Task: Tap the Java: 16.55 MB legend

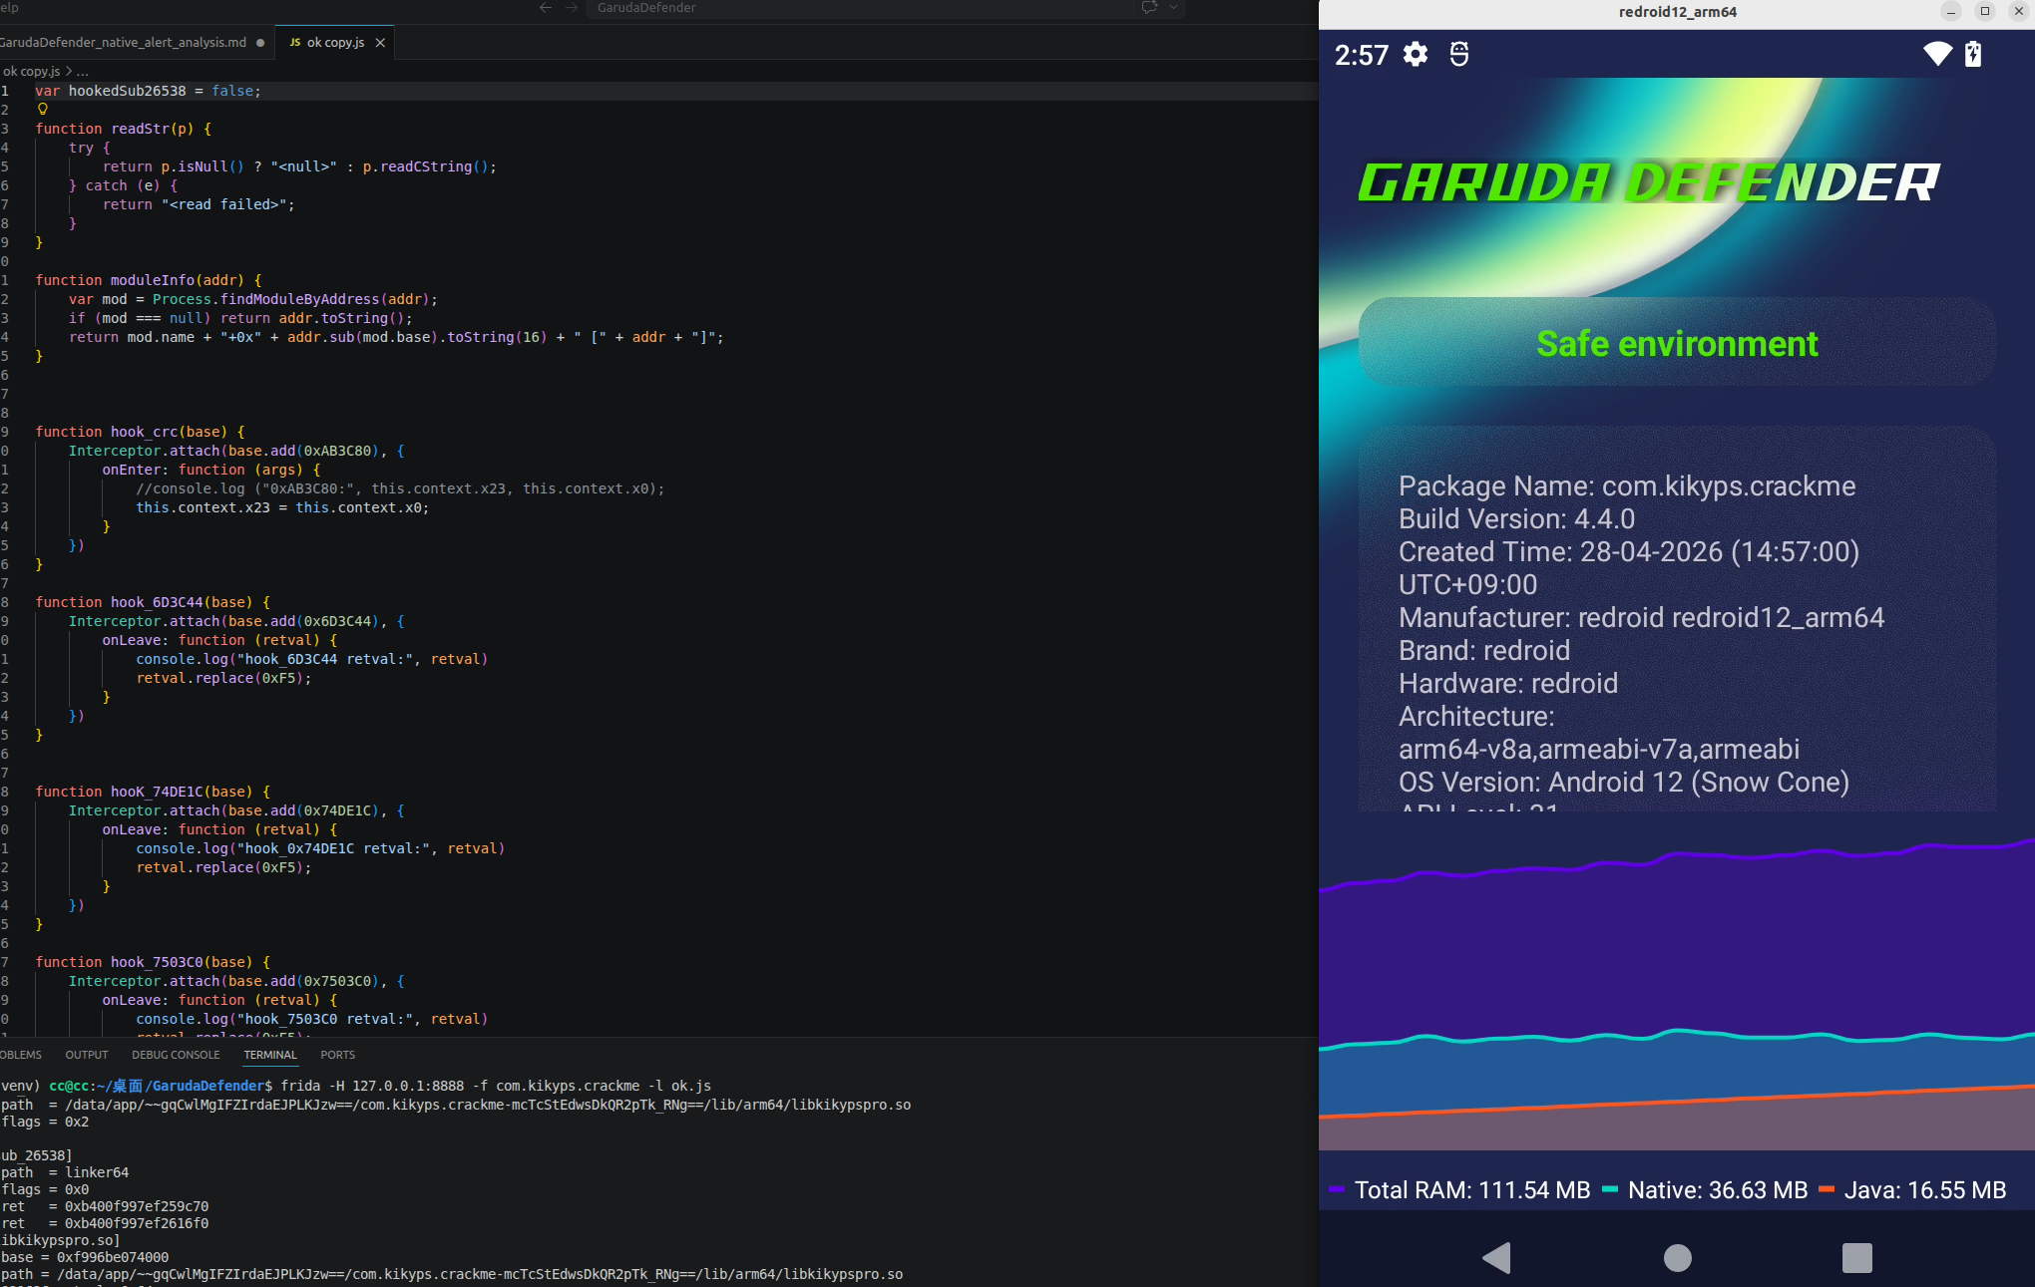Action: tap(1913, 1190)
